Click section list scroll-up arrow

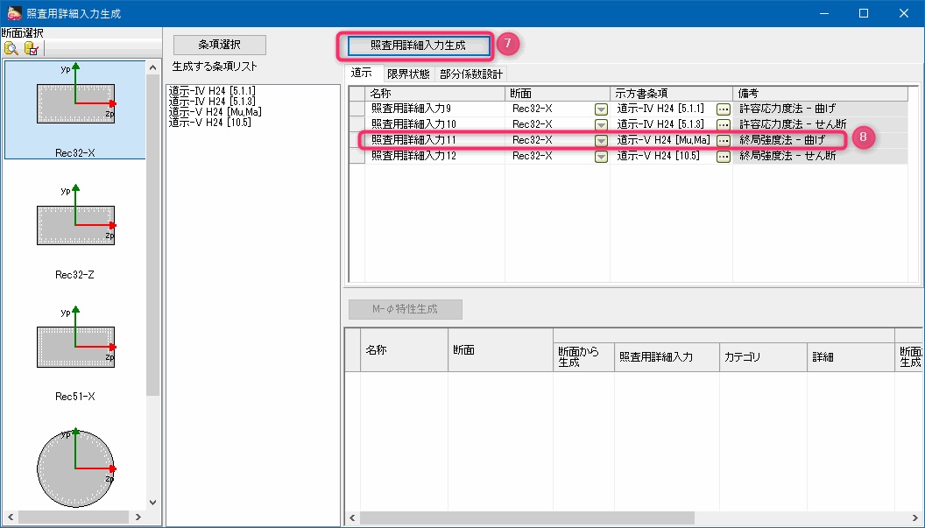coord(152,67)
